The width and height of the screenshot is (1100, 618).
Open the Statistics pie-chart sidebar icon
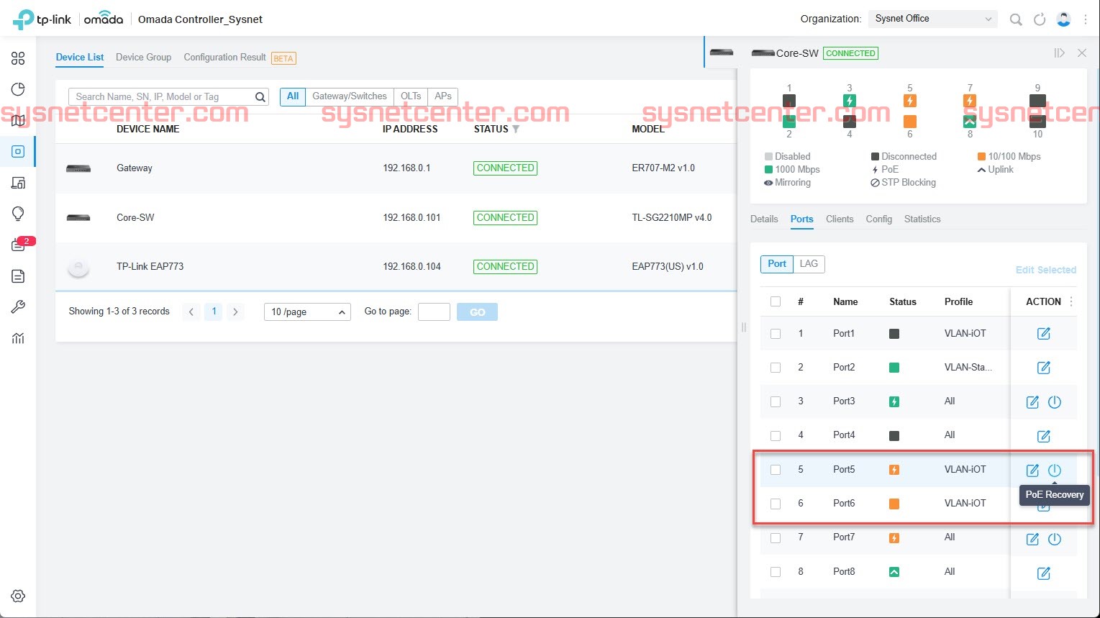click(18, 89)
